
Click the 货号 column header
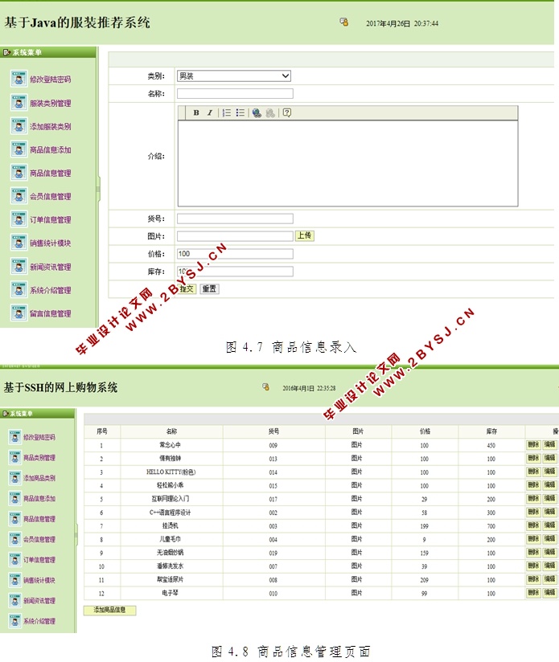[273, 431]
